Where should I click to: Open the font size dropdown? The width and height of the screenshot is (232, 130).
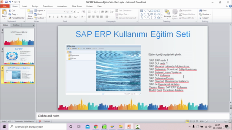[71, 12]
